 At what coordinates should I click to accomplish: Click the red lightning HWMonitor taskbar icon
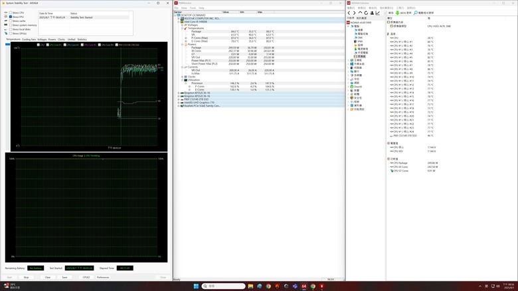[321, 286]
